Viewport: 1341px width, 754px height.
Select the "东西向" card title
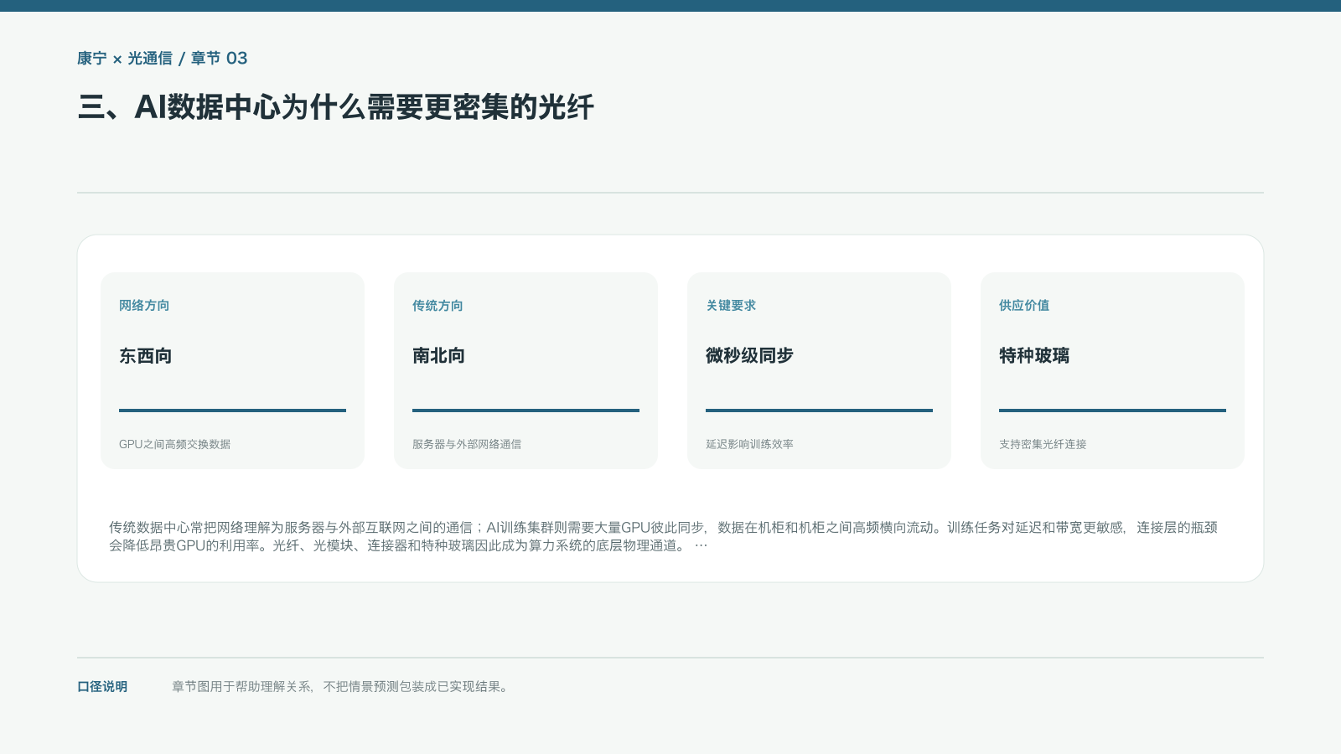click(146, 355)
